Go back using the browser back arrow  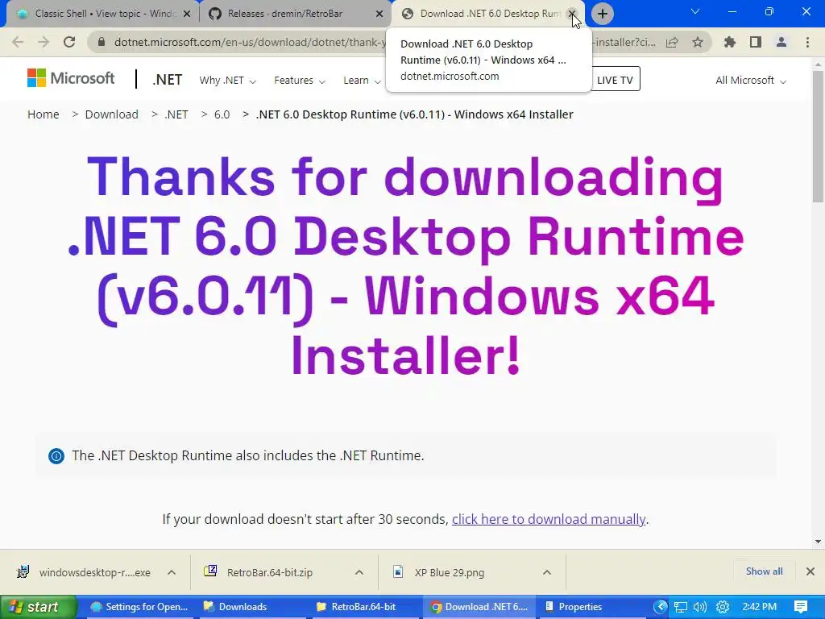tap(18, 42)
